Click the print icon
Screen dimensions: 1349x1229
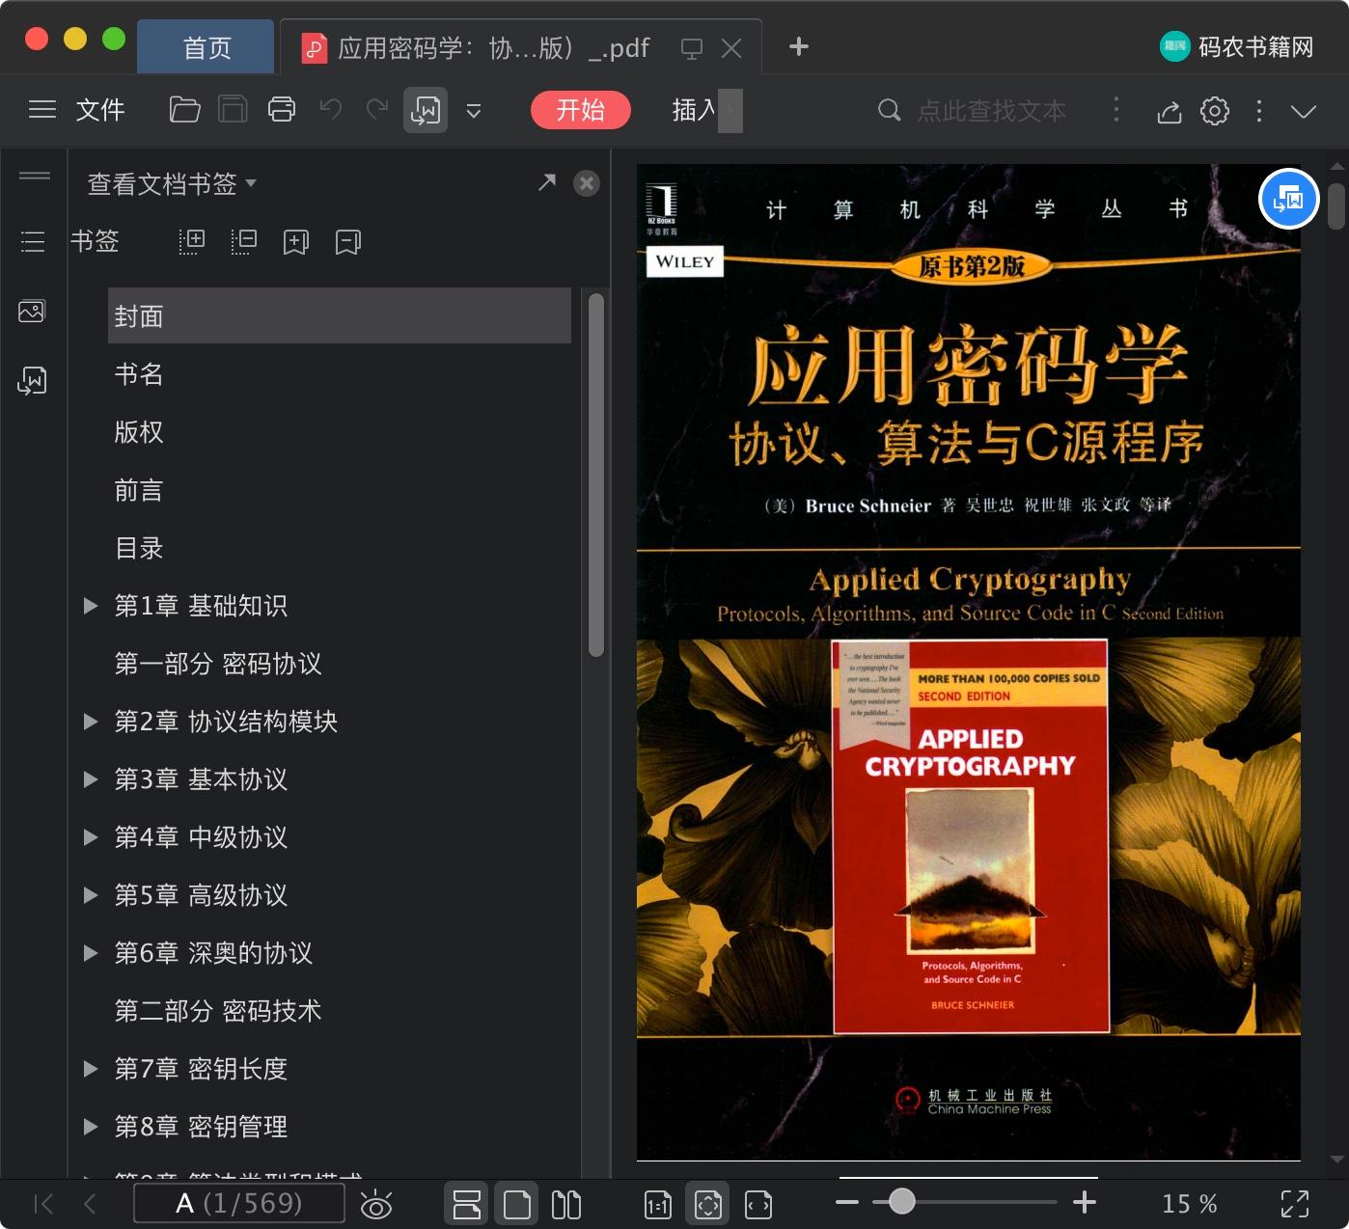pos(282,110)
